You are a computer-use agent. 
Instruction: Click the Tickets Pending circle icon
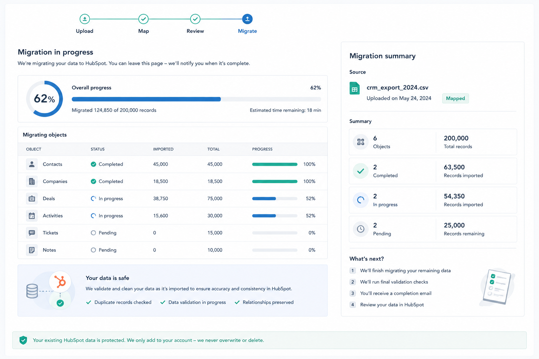[93, 233]
